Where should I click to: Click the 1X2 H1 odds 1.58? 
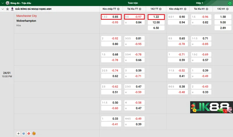tap(223, 17)
